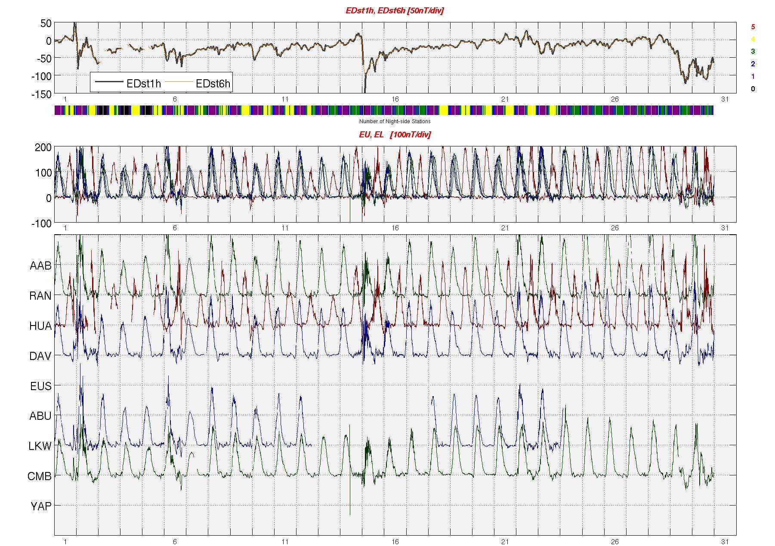Click the 'Number of Night-side Stations' caption

[x=395, y=121]
